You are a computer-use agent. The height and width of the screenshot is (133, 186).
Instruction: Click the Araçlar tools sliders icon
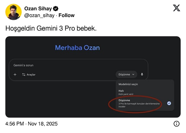(x=24, y=75)
